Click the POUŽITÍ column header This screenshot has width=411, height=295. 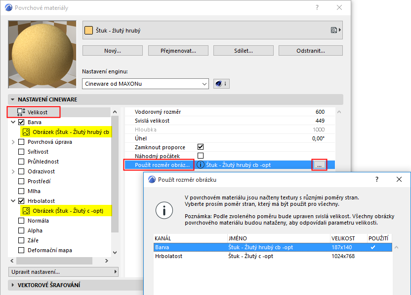379,238
